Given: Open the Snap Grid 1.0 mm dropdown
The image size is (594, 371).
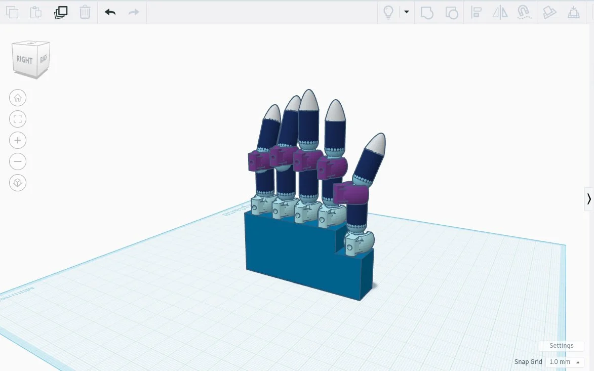Looking at the screenshot, I should pyautogui.click(x=565, y=362).
